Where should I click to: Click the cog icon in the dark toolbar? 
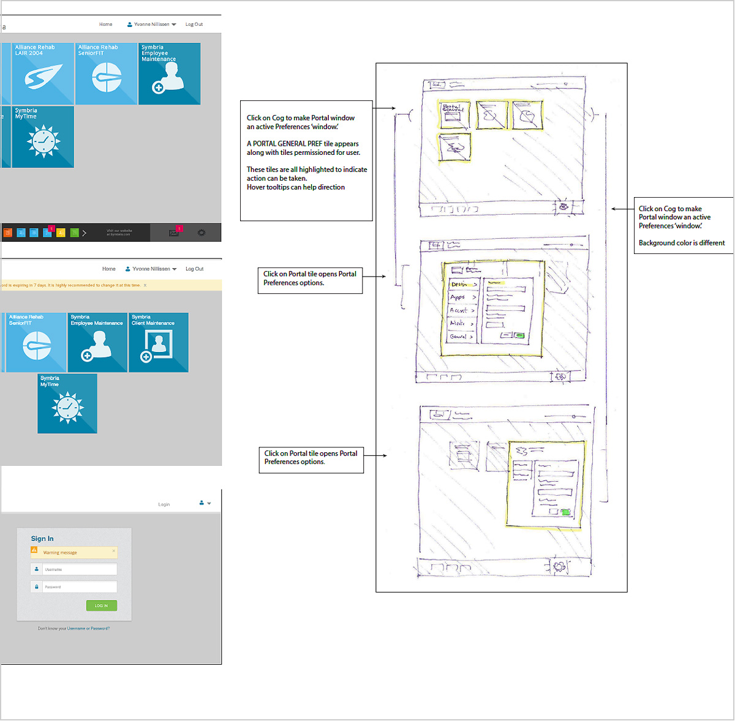click(202, 233)
